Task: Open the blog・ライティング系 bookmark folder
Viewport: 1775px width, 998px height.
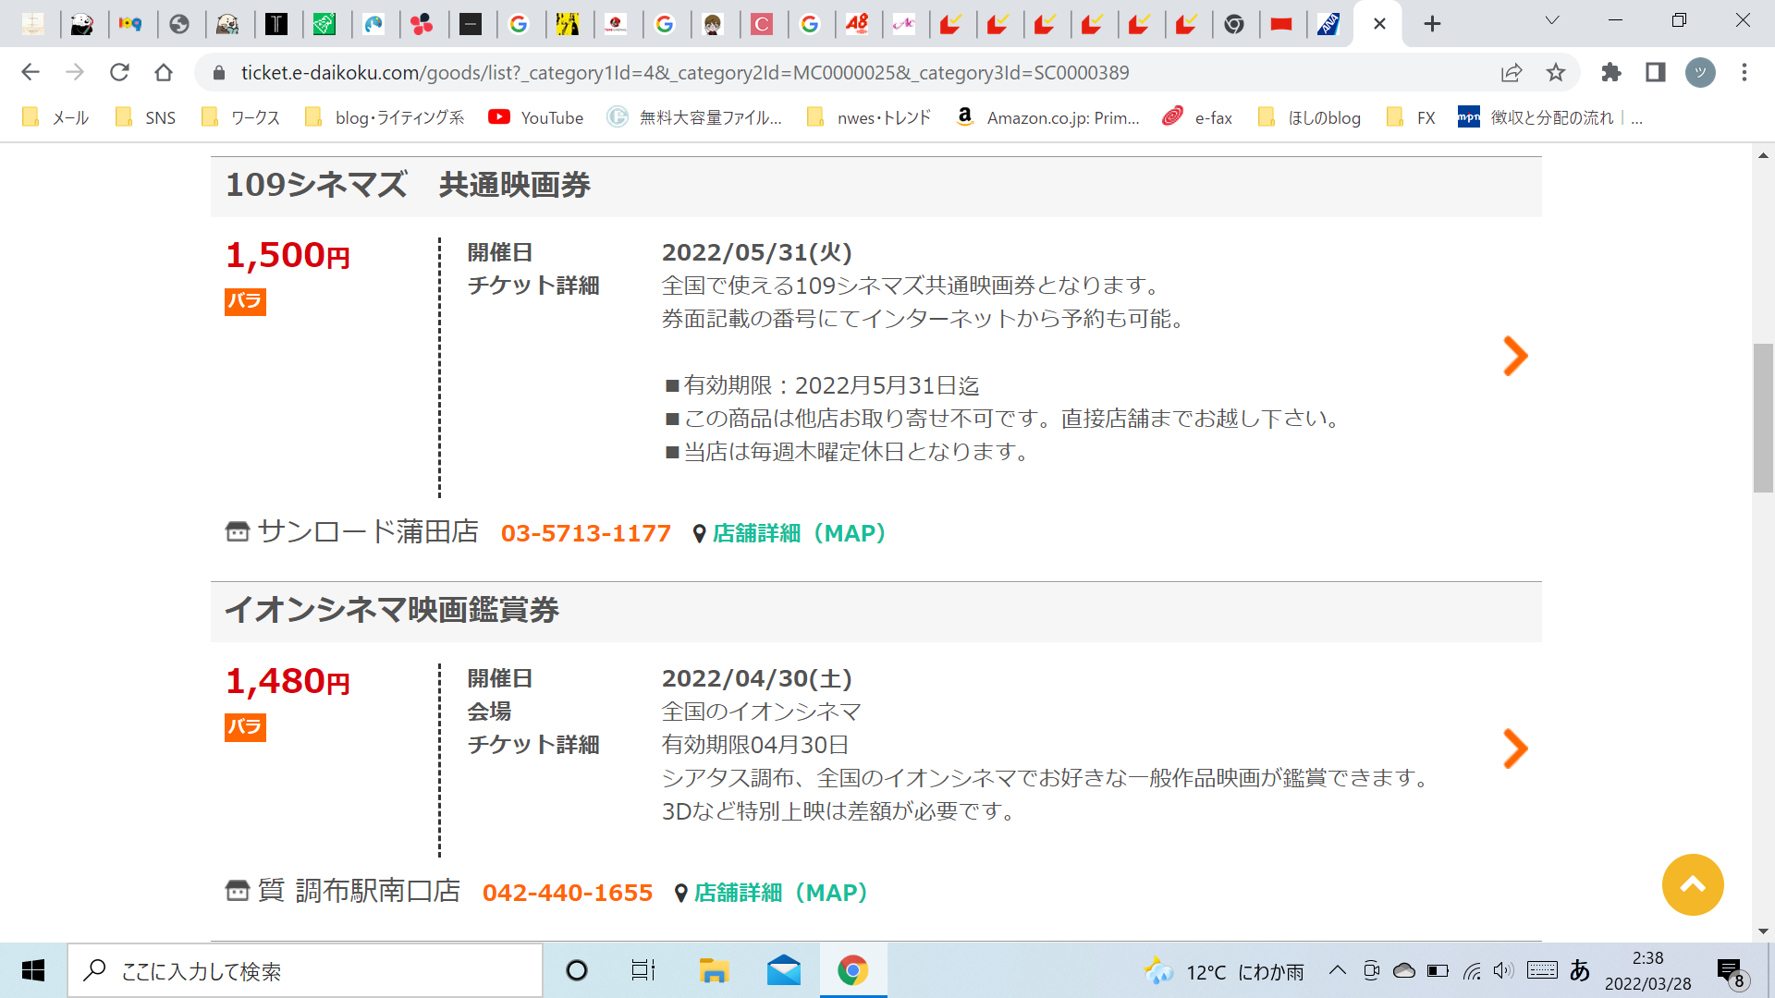Action: (x=385, y=117)
